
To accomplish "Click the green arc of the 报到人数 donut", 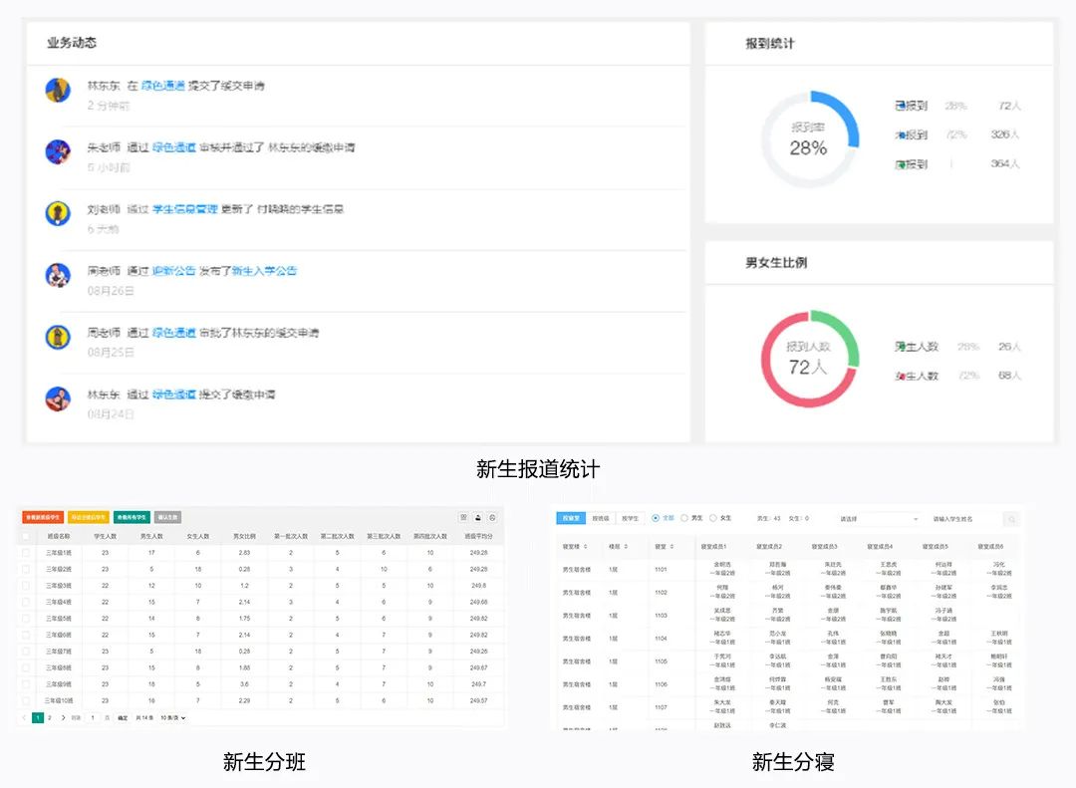I will click(844, 331).
